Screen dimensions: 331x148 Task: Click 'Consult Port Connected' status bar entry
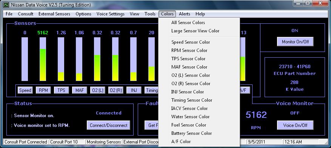[x=26, y=142]
